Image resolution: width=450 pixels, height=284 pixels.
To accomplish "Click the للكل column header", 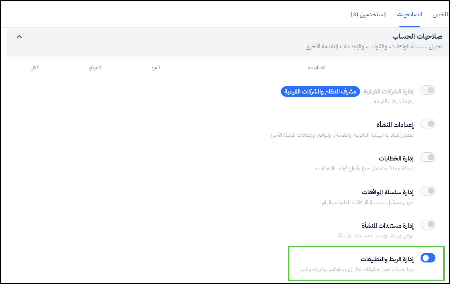I will tap(35, 68).
